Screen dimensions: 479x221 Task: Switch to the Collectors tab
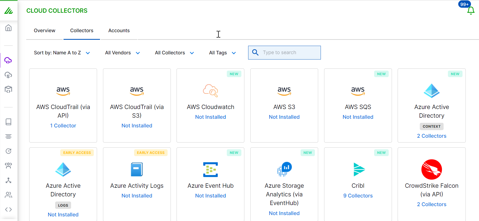[82, 31]
